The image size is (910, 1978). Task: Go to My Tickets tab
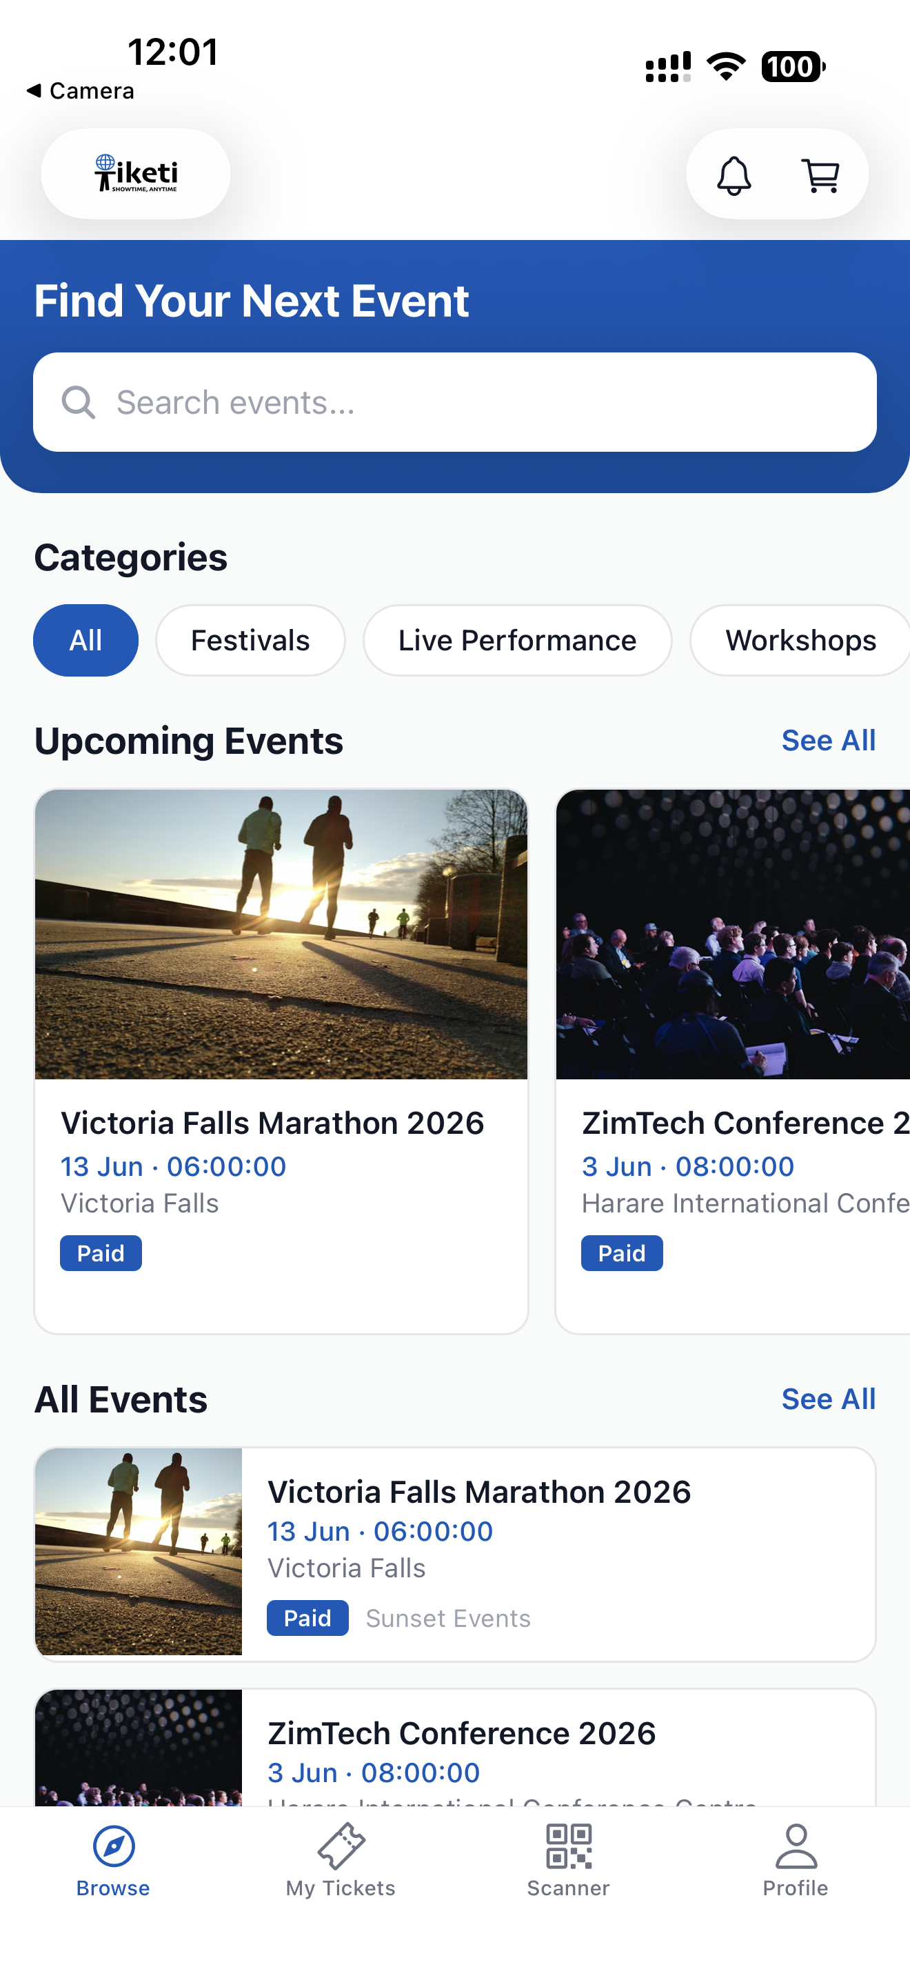(x=341, y=1859)
